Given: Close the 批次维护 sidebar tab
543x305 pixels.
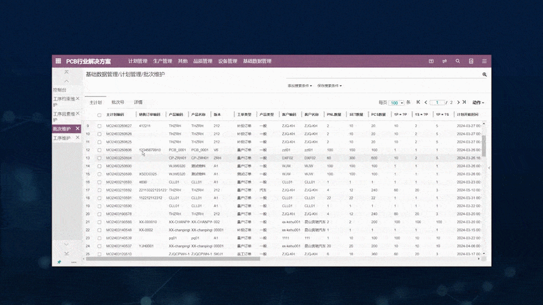Looking at the screenshot, I should coord(77,128).
